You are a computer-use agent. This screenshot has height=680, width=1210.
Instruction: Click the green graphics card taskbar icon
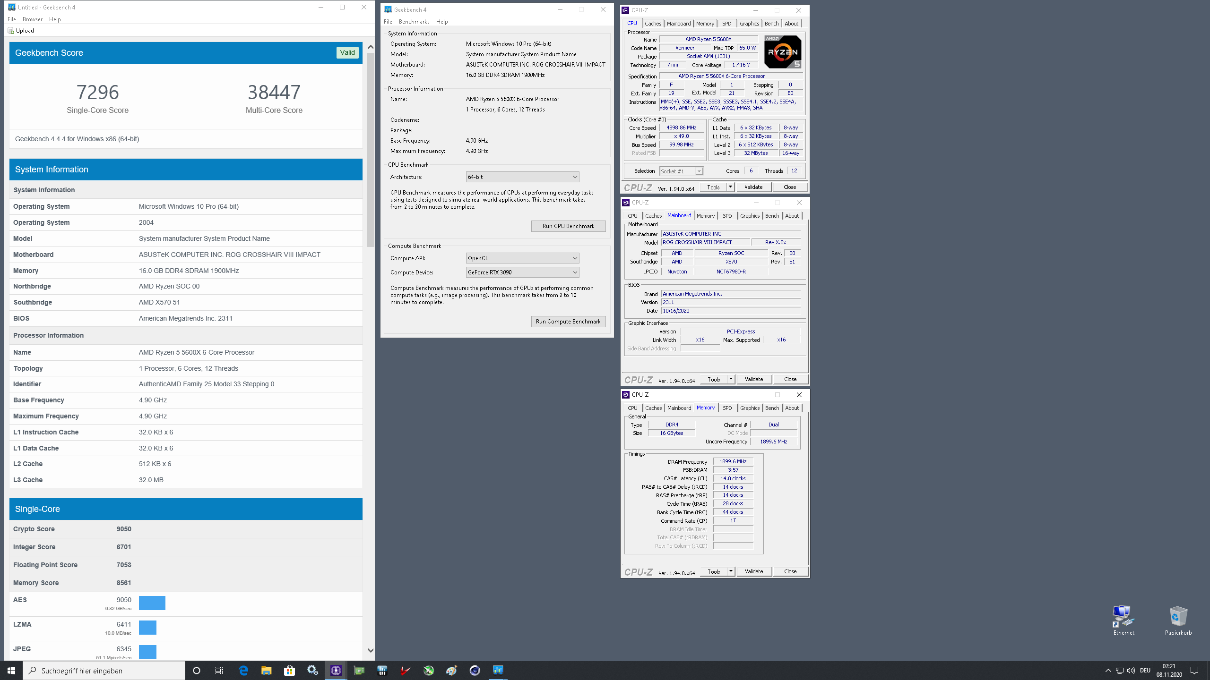click(359, 670)
